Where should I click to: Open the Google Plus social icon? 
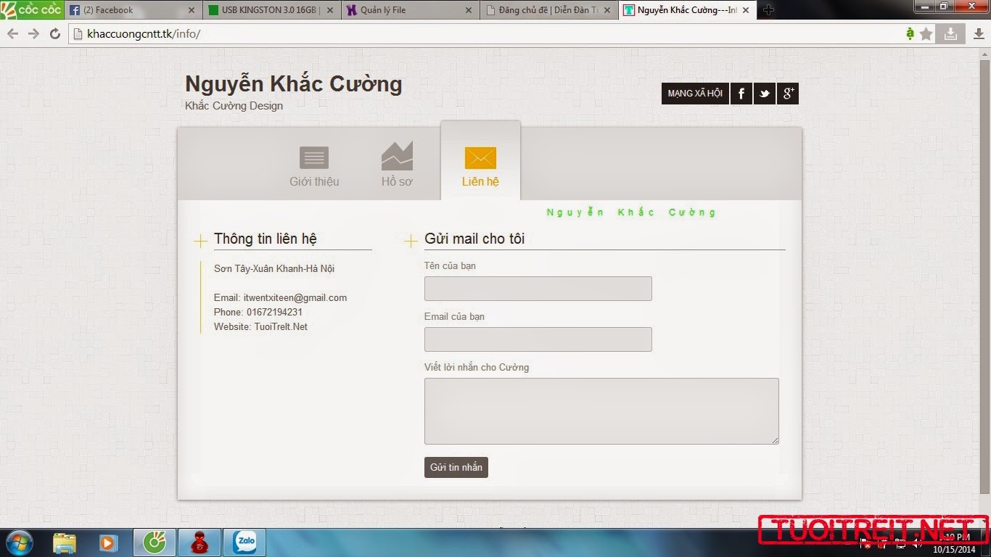tap(788, 94)
